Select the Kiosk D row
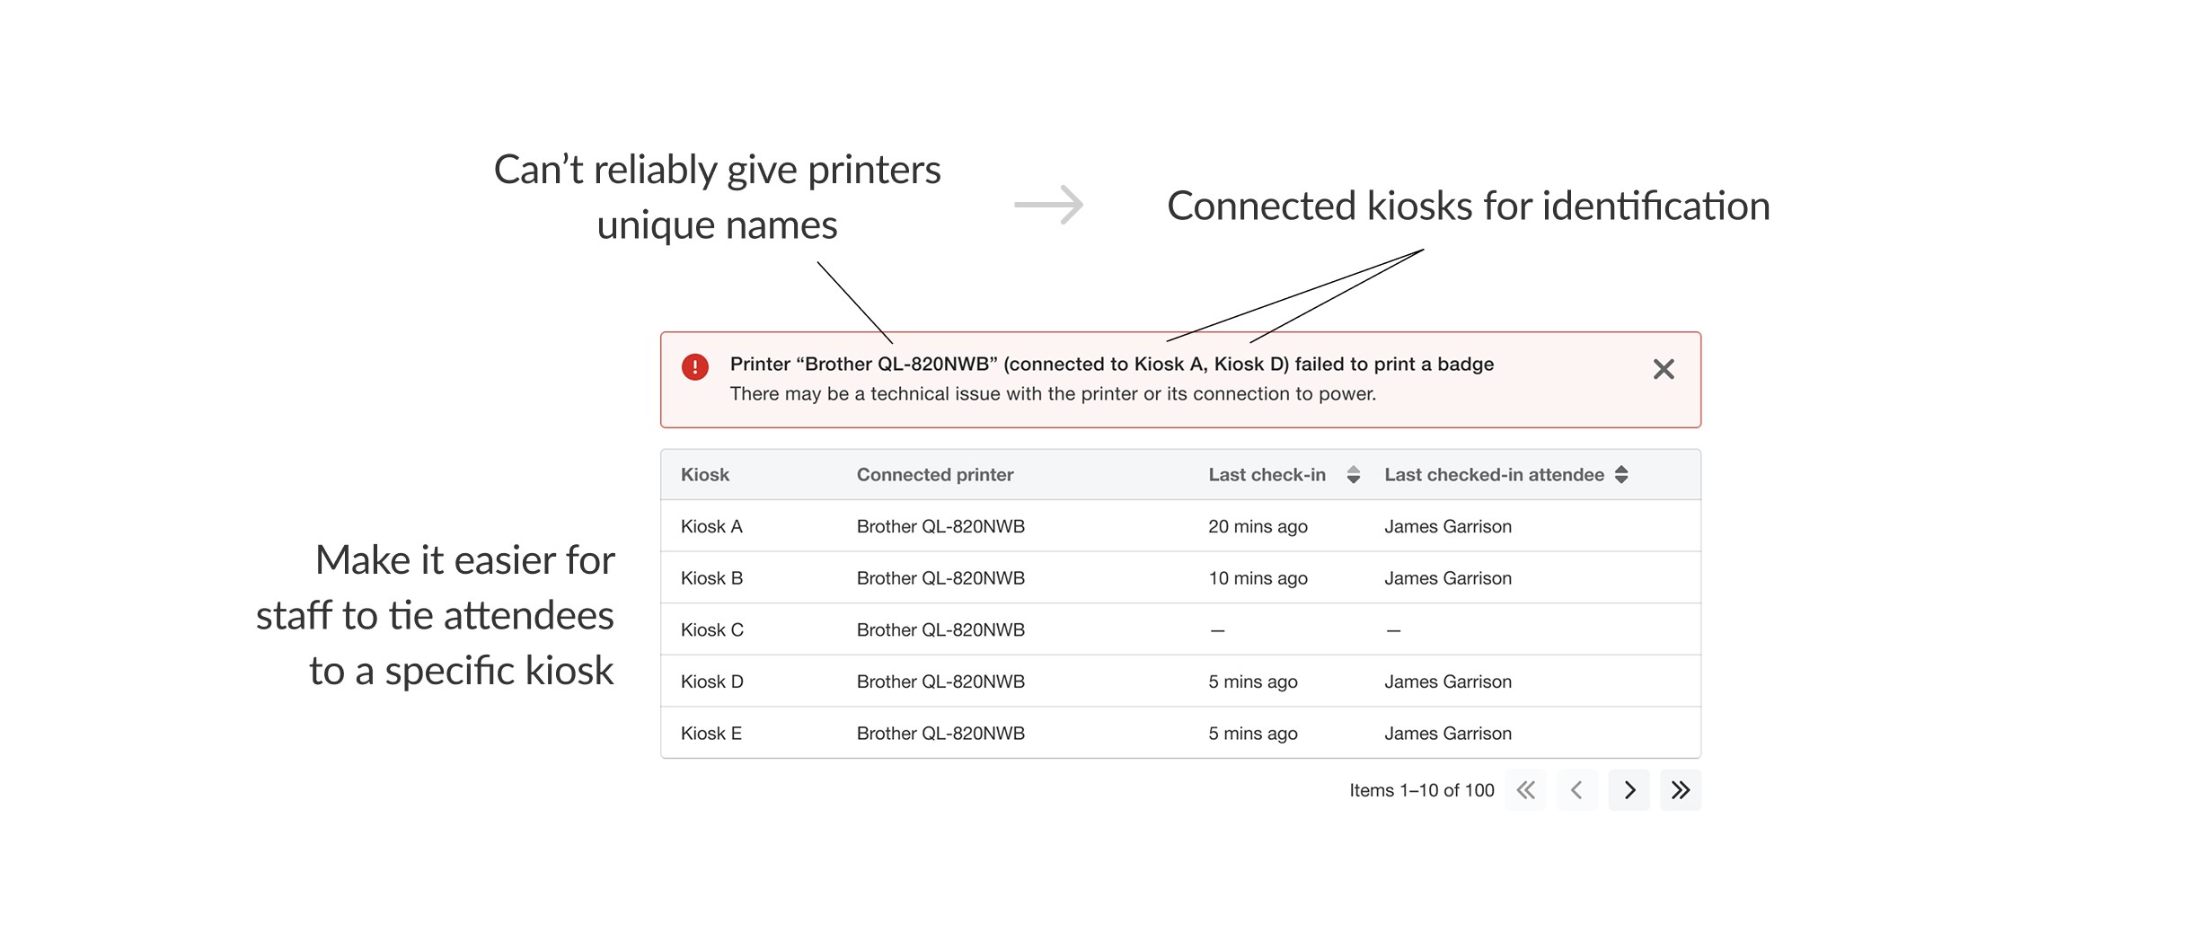 1180,682
